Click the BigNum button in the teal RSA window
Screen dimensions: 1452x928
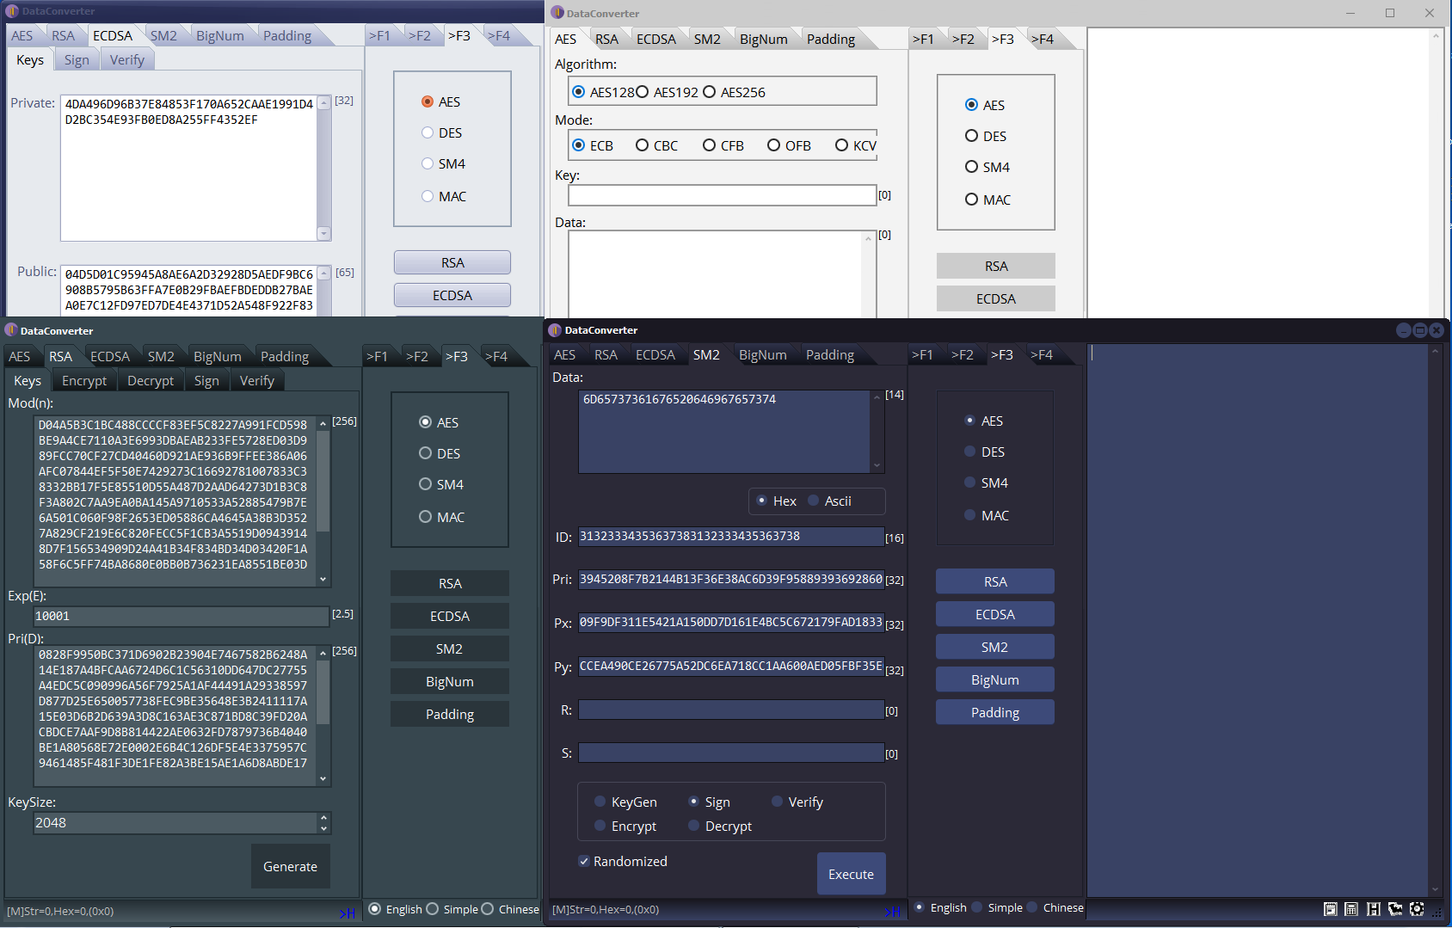tap(450, 682)
